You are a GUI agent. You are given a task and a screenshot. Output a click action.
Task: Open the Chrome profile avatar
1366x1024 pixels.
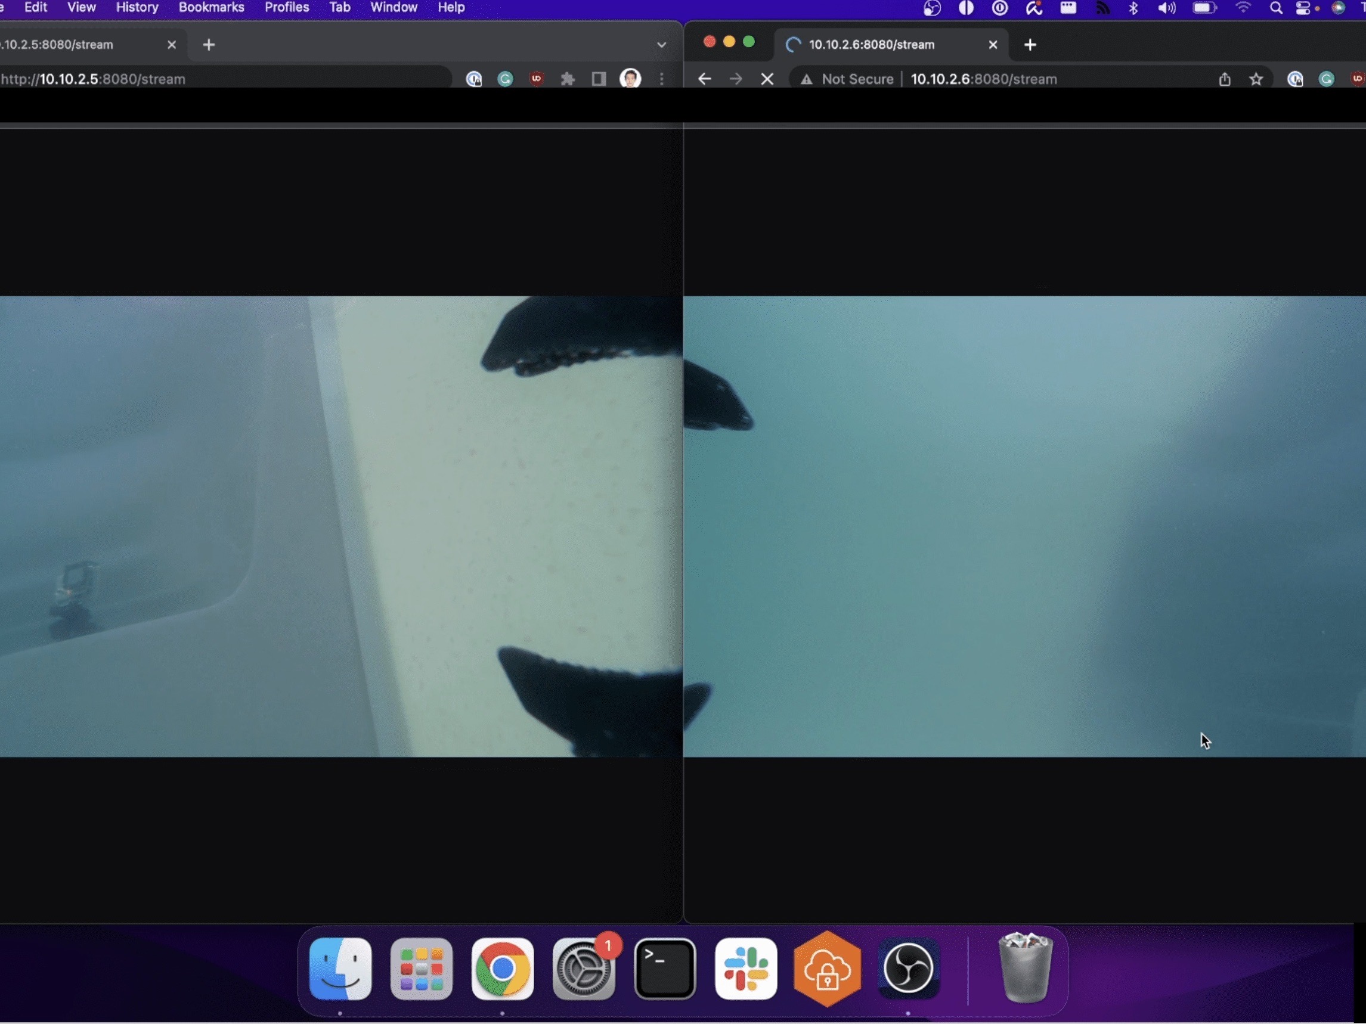[630, 79]
